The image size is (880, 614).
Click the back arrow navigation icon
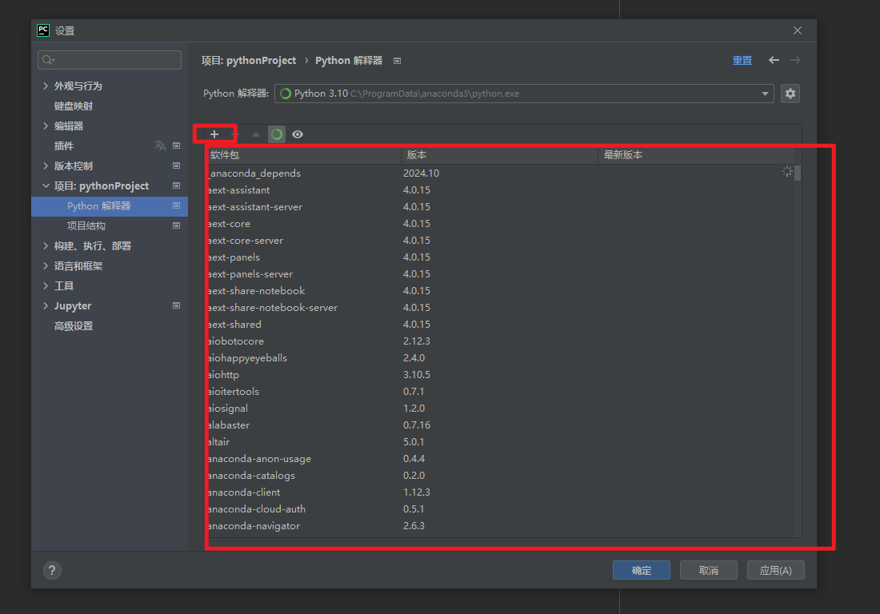tap(774, 60)
